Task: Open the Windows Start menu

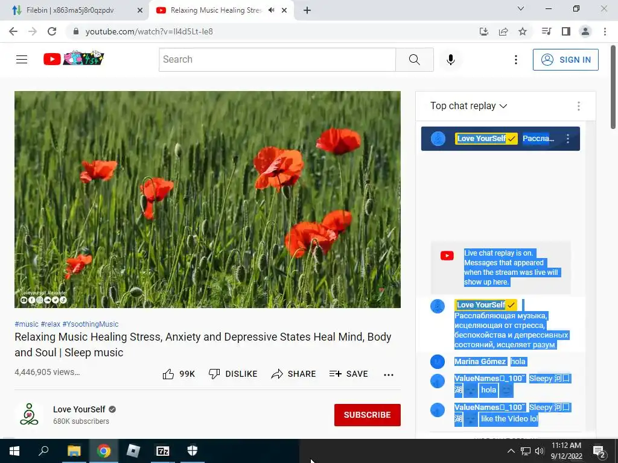Action: 14,451
